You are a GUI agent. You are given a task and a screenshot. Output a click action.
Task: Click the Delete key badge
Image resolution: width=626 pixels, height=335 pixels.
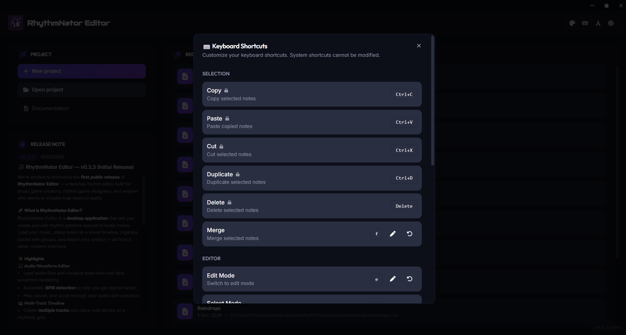[x=404, y=206]
